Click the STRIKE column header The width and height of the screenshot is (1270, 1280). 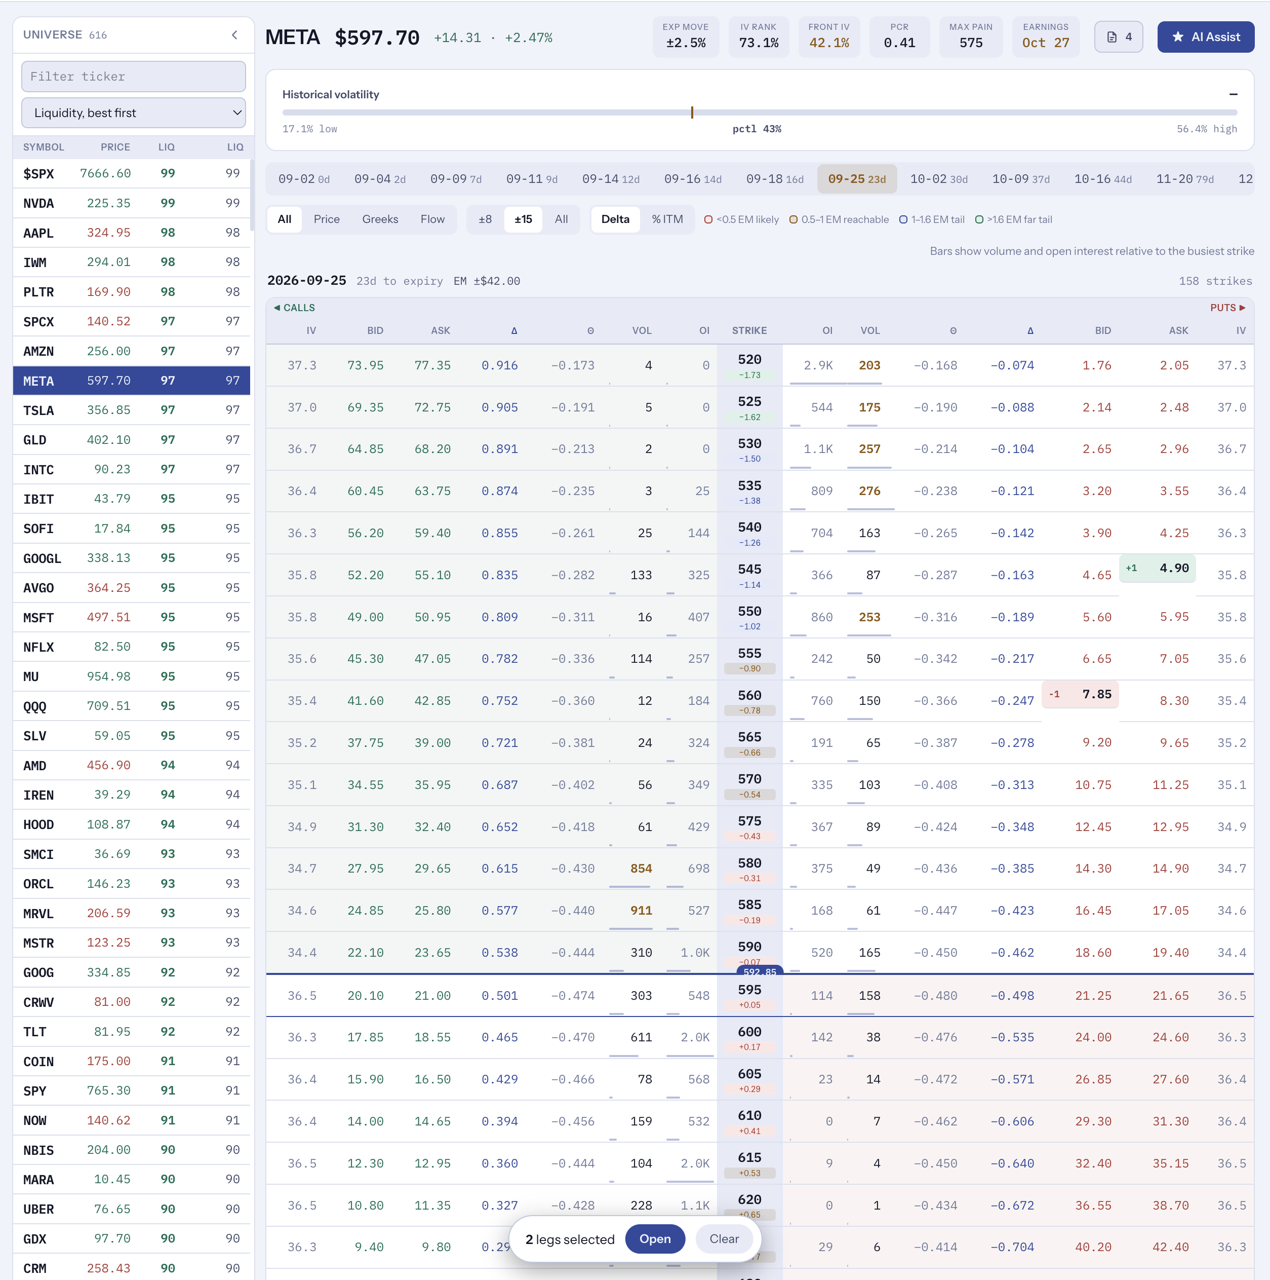(749, 330)
